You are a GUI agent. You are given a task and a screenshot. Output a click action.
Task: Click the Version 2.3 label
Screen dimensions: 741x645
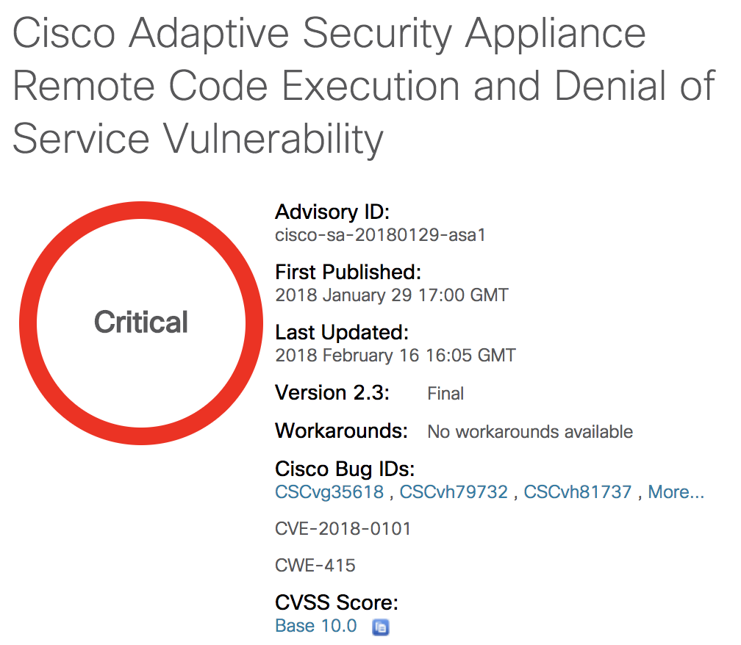[332, 393]
